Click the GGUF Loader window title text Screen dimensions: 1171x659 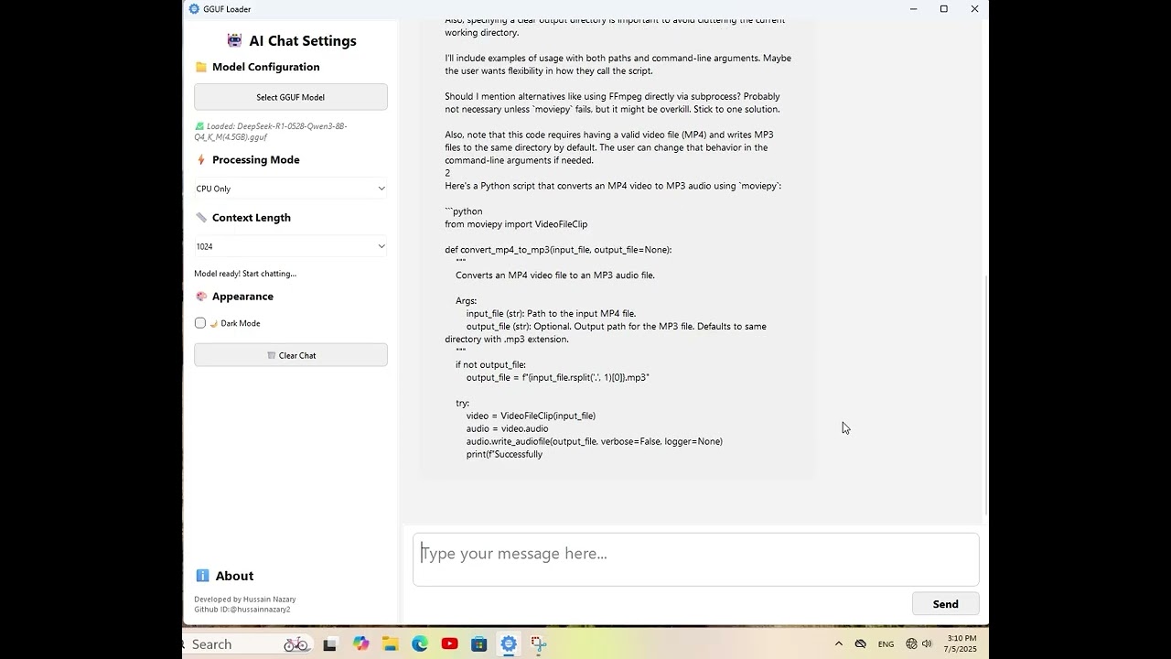click(227, 9)
